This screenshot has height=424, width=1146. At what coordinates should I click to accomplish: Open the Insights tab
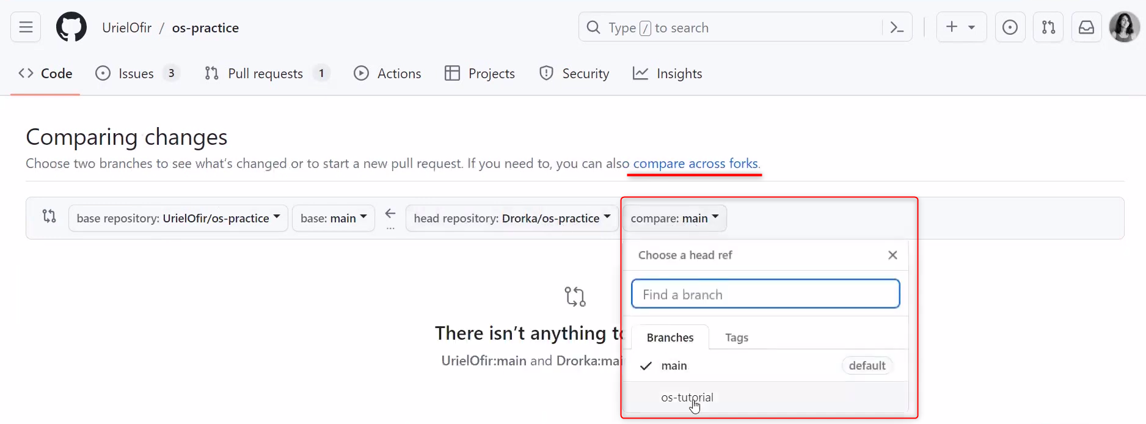coord(667,73)
